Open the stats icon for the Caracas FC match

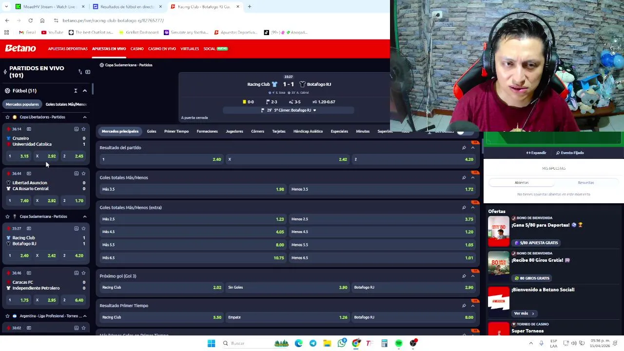click(x=76, y=273)
